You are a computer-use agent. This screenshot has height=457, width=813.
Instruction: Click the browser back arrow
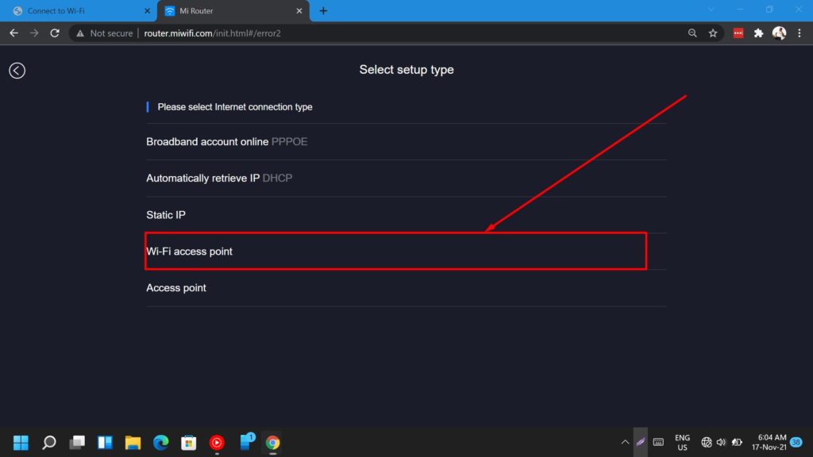point(14,33)
